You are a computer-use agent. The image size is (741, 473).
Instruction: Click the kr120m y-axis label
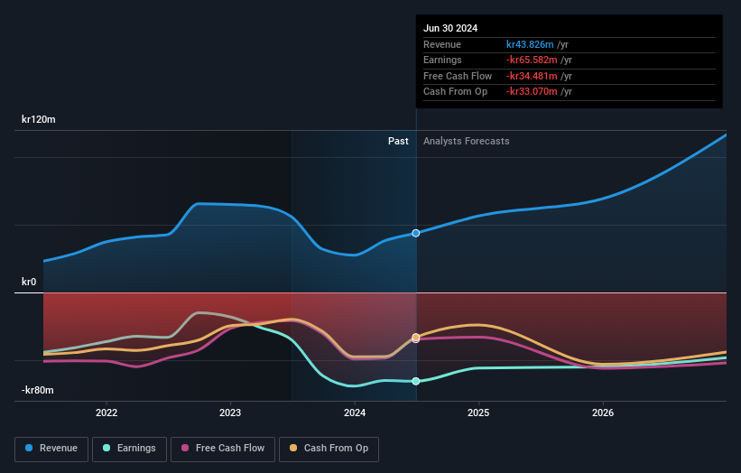38,119
